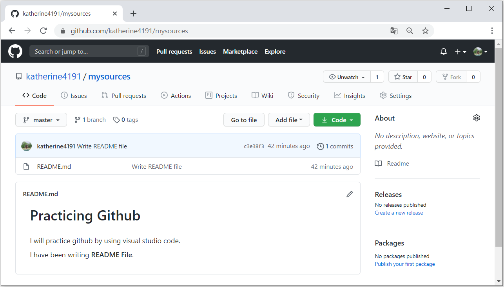
Task: Click the commits history clock icon
Action: [x=321, y=146]
